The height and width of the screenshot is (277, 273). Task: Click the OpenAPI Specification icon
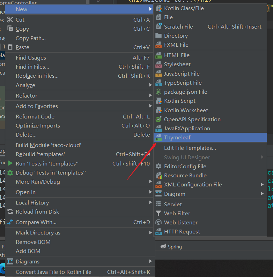[158, 120]
